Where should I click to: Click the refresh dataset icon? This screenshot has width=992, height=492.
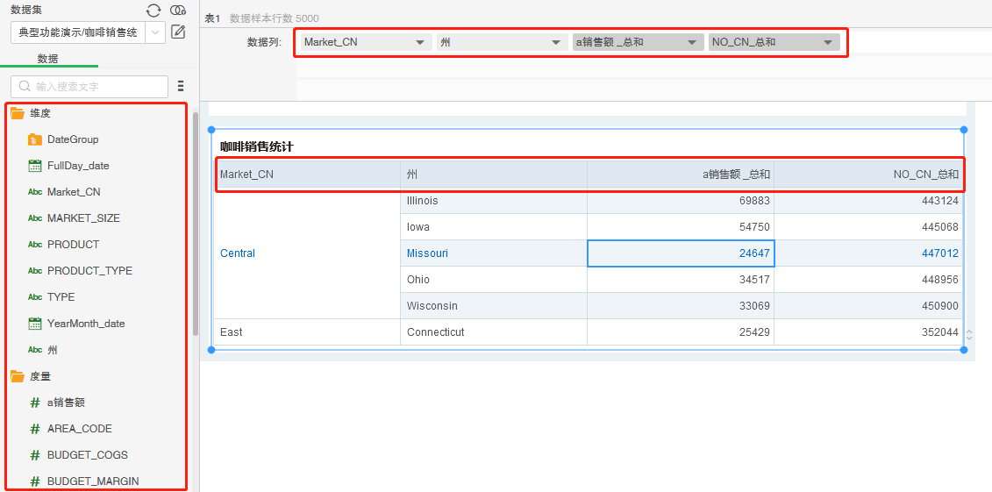153,11
